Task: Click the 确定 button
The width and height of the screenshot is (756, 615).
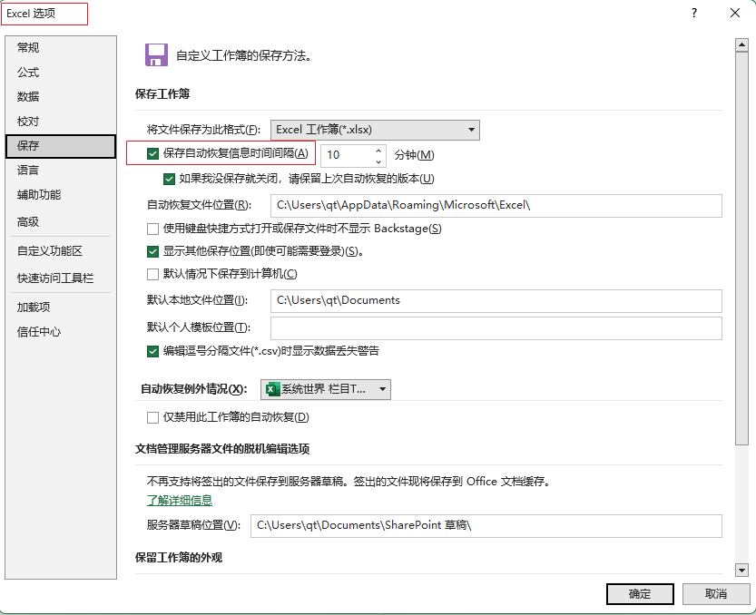Action: pos(640,594)
